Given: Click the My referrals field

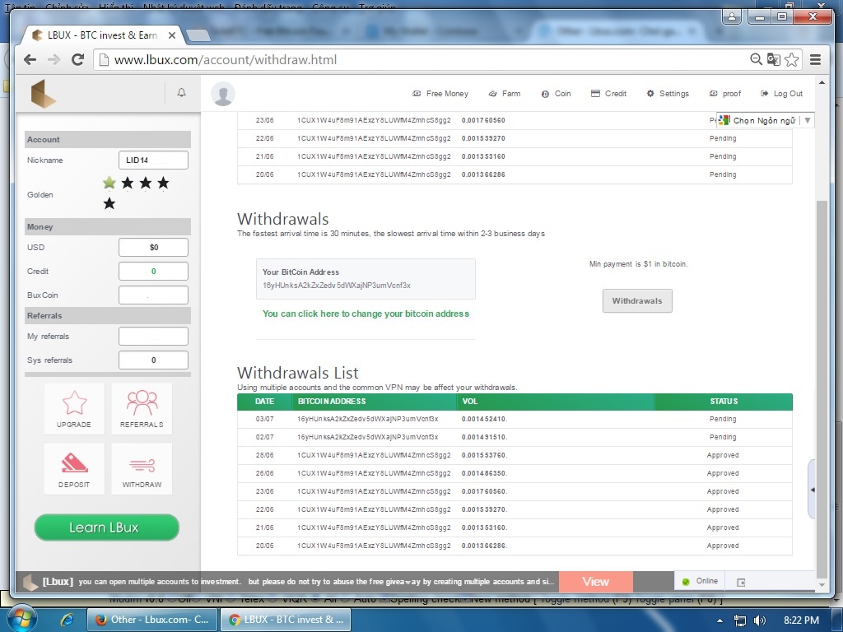Looking at the screenshot, I should 153,337.
